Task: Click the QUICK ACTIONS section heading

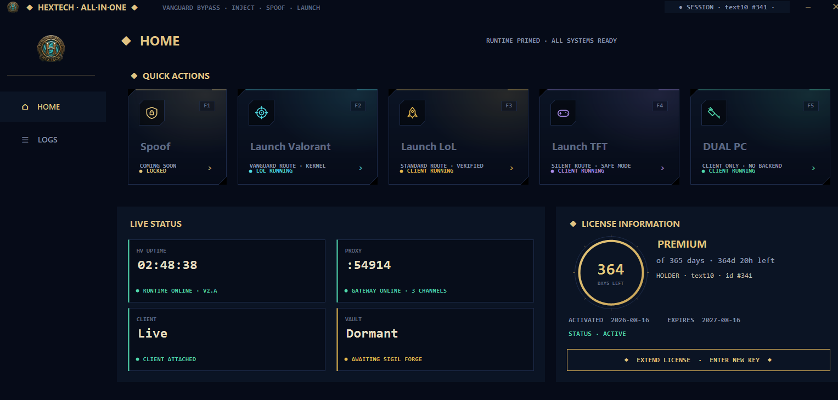Action: (x=176, y=76)
